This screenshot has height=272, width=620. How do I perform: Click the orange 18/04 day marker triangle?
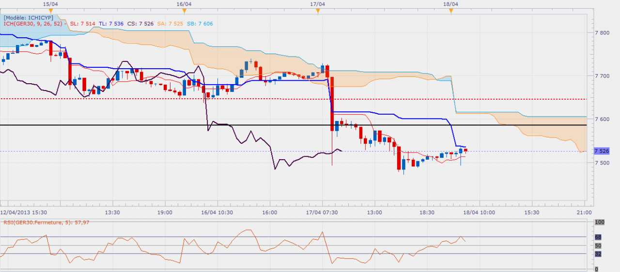450,11
